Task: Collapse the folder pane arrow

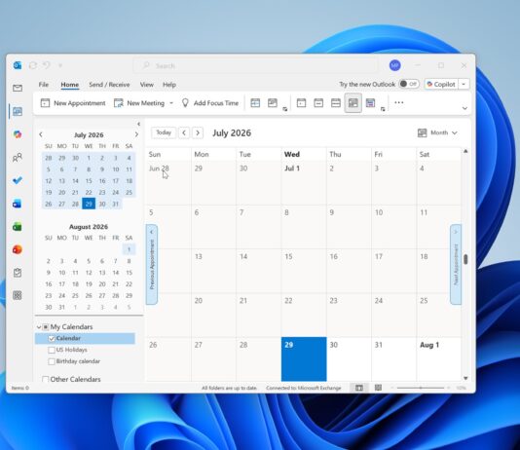Action: pyautogui.click(x=138, y=124)
